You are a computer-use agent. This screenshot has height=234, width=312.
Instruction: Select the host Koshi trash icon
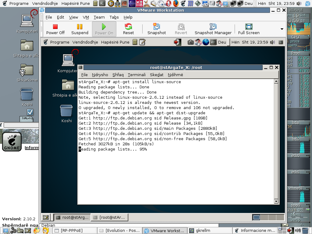click(27, 97)
